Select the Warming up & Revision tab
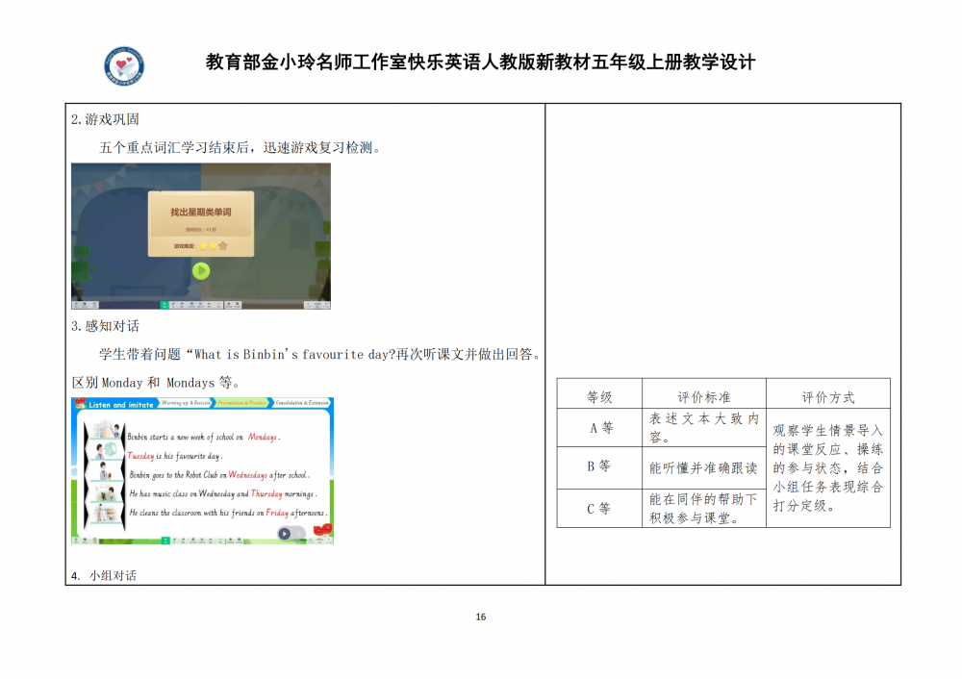Viewport: 962px width, 679px height. click(186, 403)
